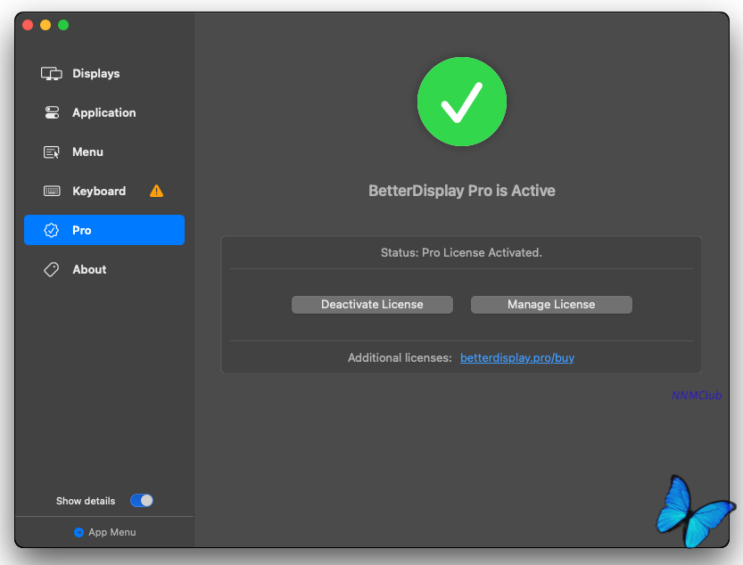Click the About tag icon
The width and height of the screenshot is (743, 565).
click(52, 269)
